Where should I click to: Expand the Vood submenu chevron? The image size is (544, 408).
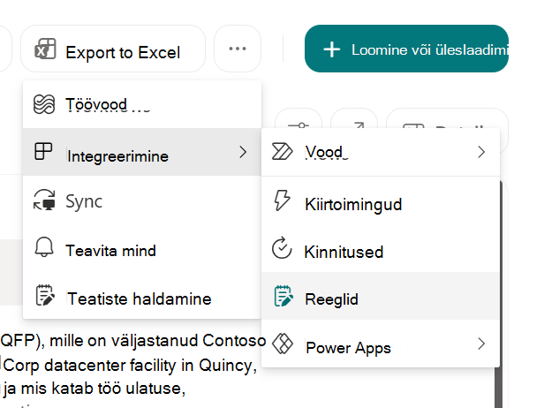click(481, 152)
